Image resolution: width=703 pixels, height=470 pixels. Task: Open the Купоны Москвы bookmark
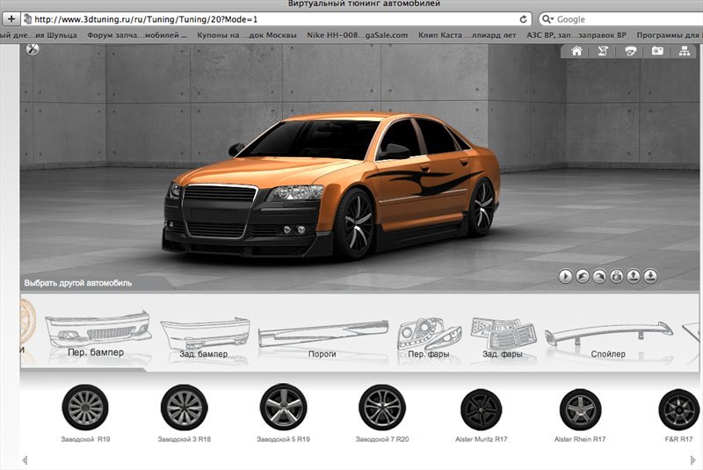[247, 35]
